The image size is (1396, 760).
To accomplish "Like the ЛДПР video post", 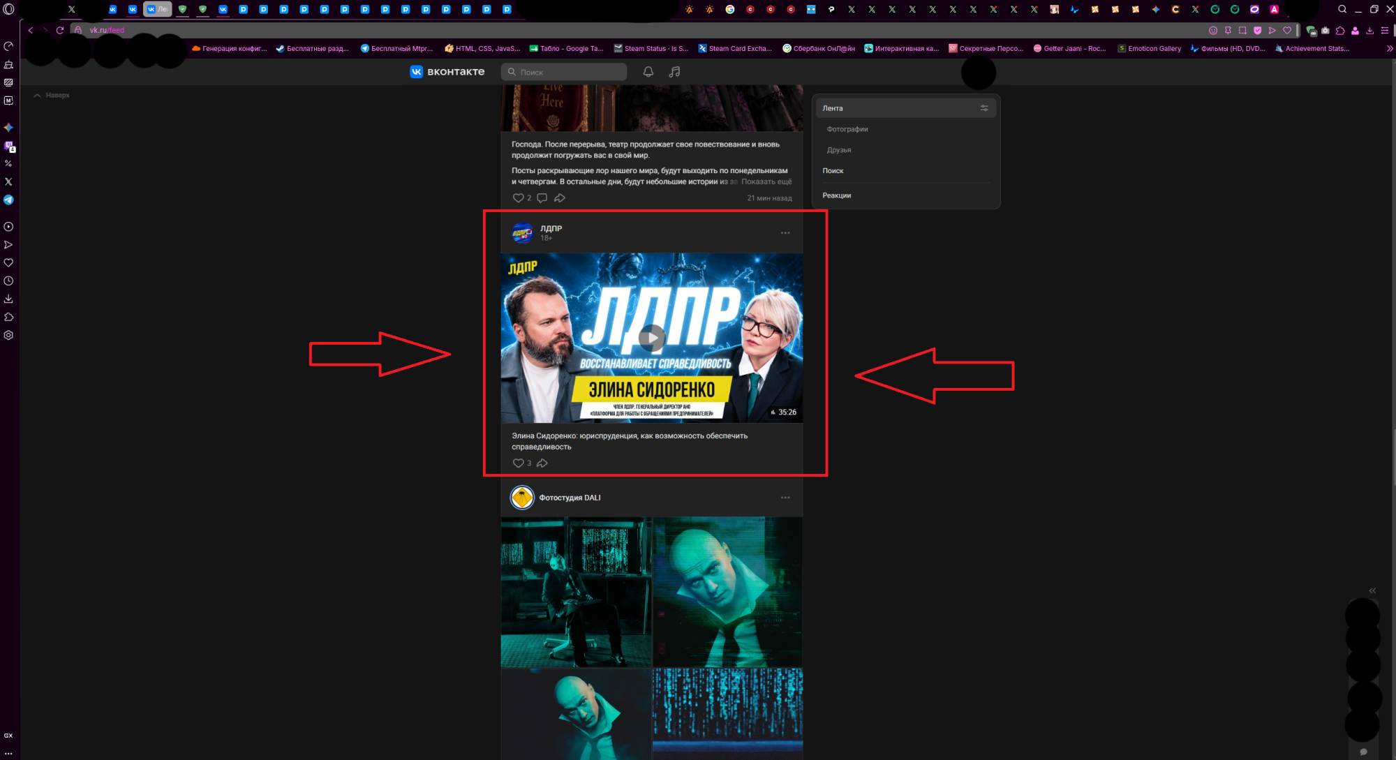I will (518, 463).
